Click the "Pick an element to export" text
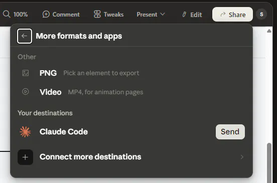This screenshot has height=183, width=277. 101,73
